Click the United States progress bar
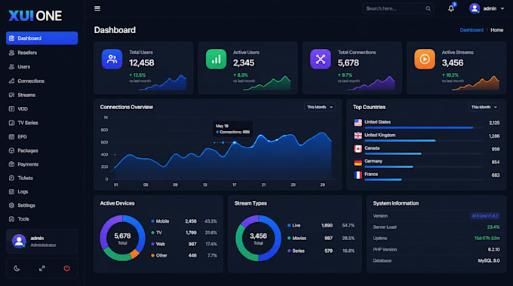 point(423,128)
